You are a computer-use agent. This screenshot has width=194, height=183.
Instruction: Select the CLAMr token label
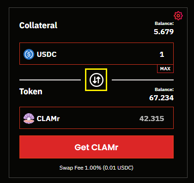point(48,118)
